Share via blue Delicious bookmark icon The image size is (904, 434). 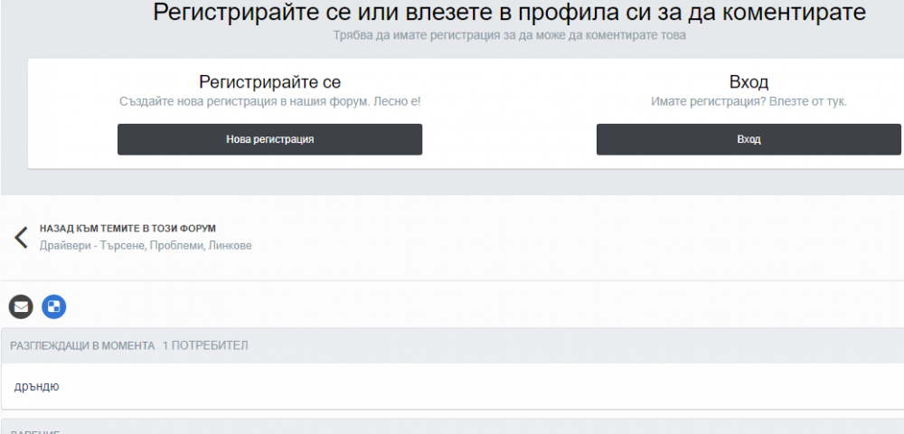click(54, 307)
